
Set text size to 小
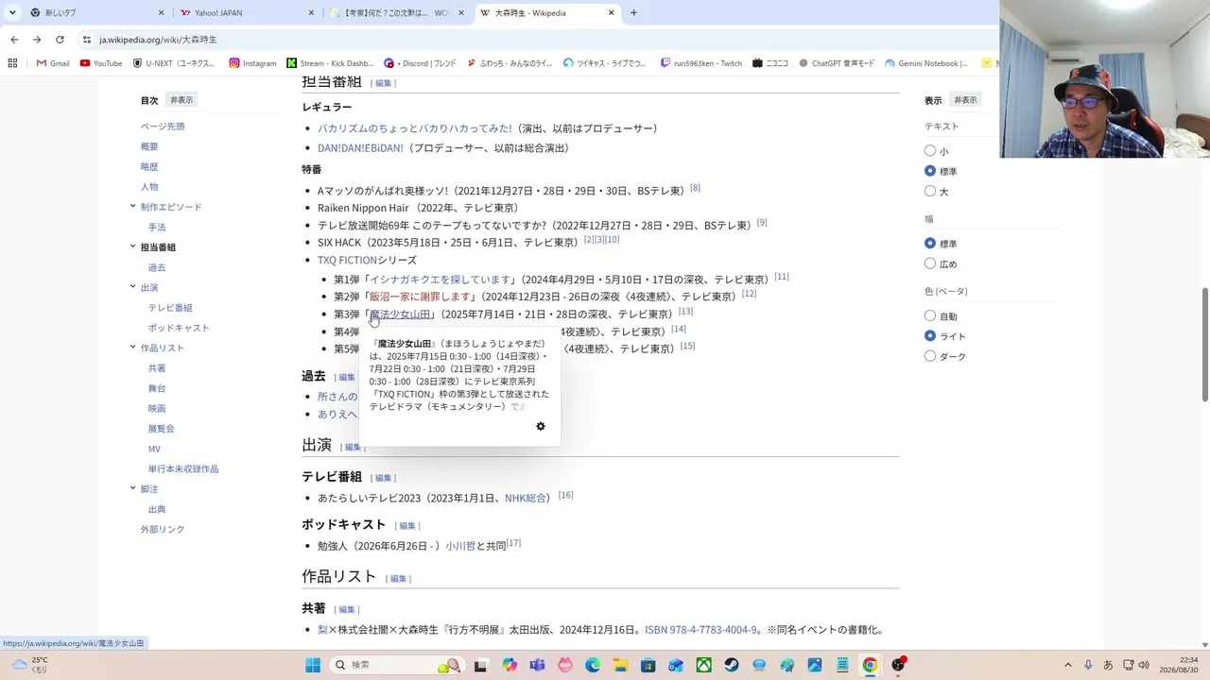pos(930,151)
